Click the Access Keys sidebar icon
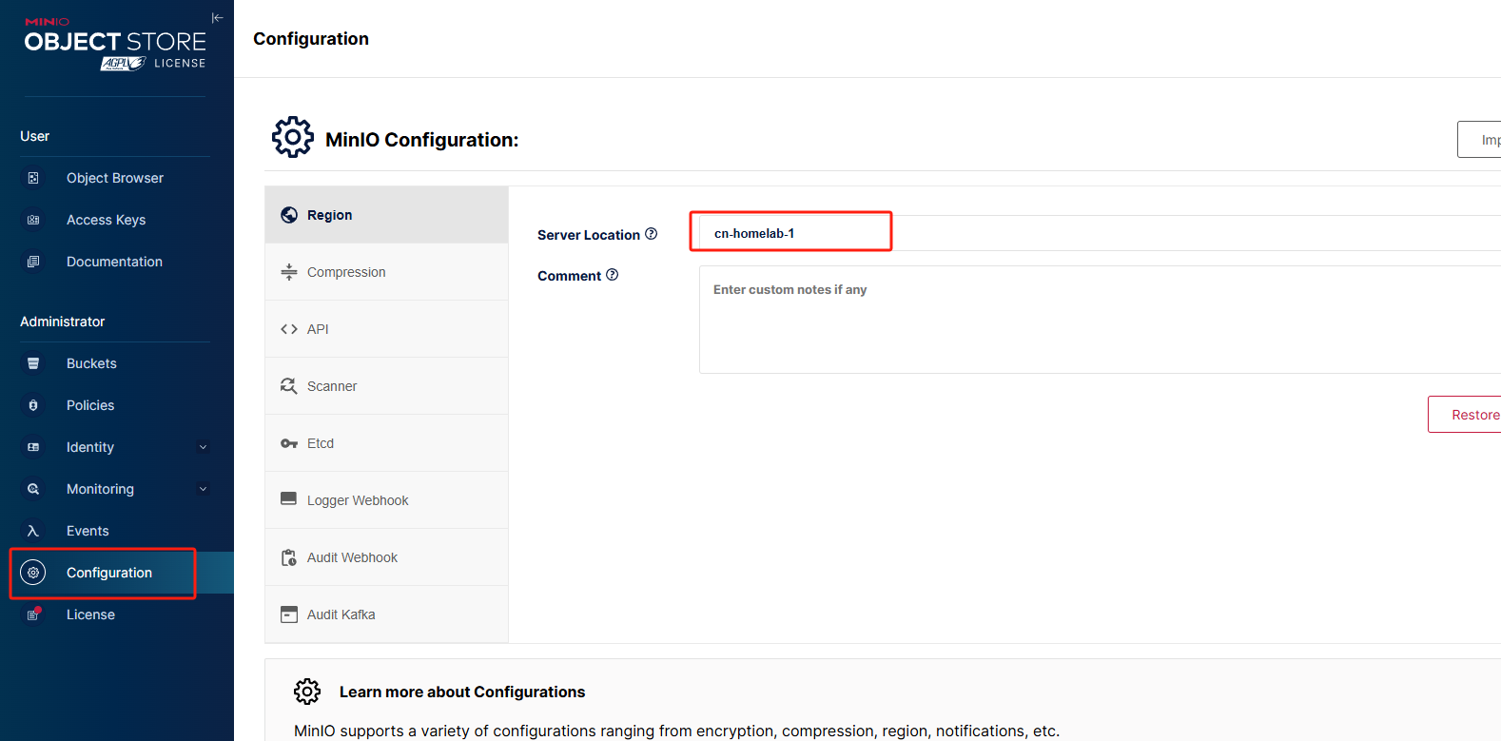 pyautogui.click(x=33, y=220)
